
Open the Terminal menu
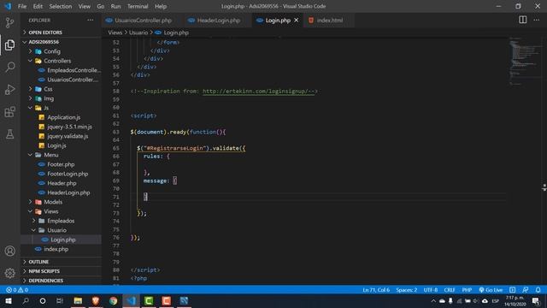(x=138, y=6)
